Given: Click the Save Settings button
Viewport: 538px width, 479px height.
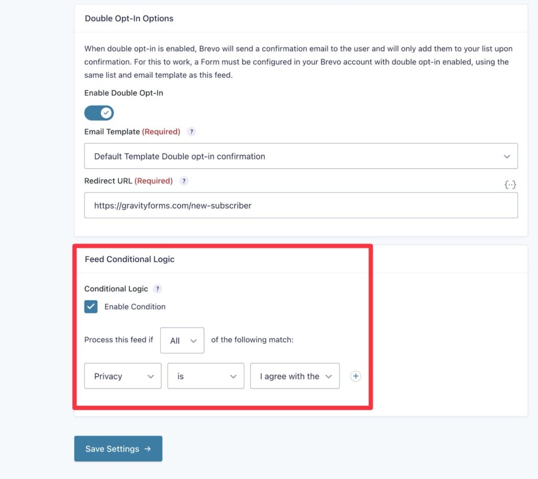Looking at the screenshot, I should coord(118,449).
